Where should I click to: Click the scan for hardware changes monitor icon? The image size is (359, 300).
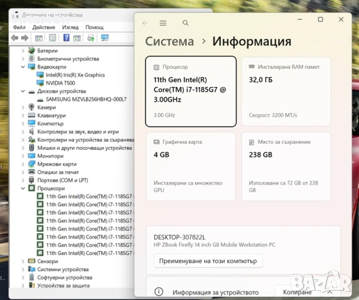pos(105,38)
